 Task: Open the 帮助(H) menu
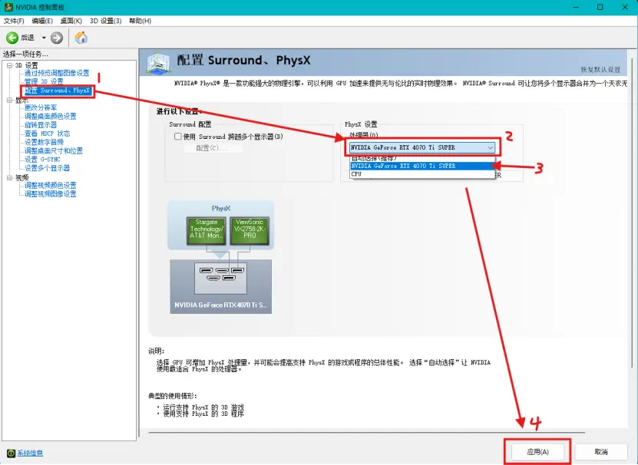tap(139, 20)
